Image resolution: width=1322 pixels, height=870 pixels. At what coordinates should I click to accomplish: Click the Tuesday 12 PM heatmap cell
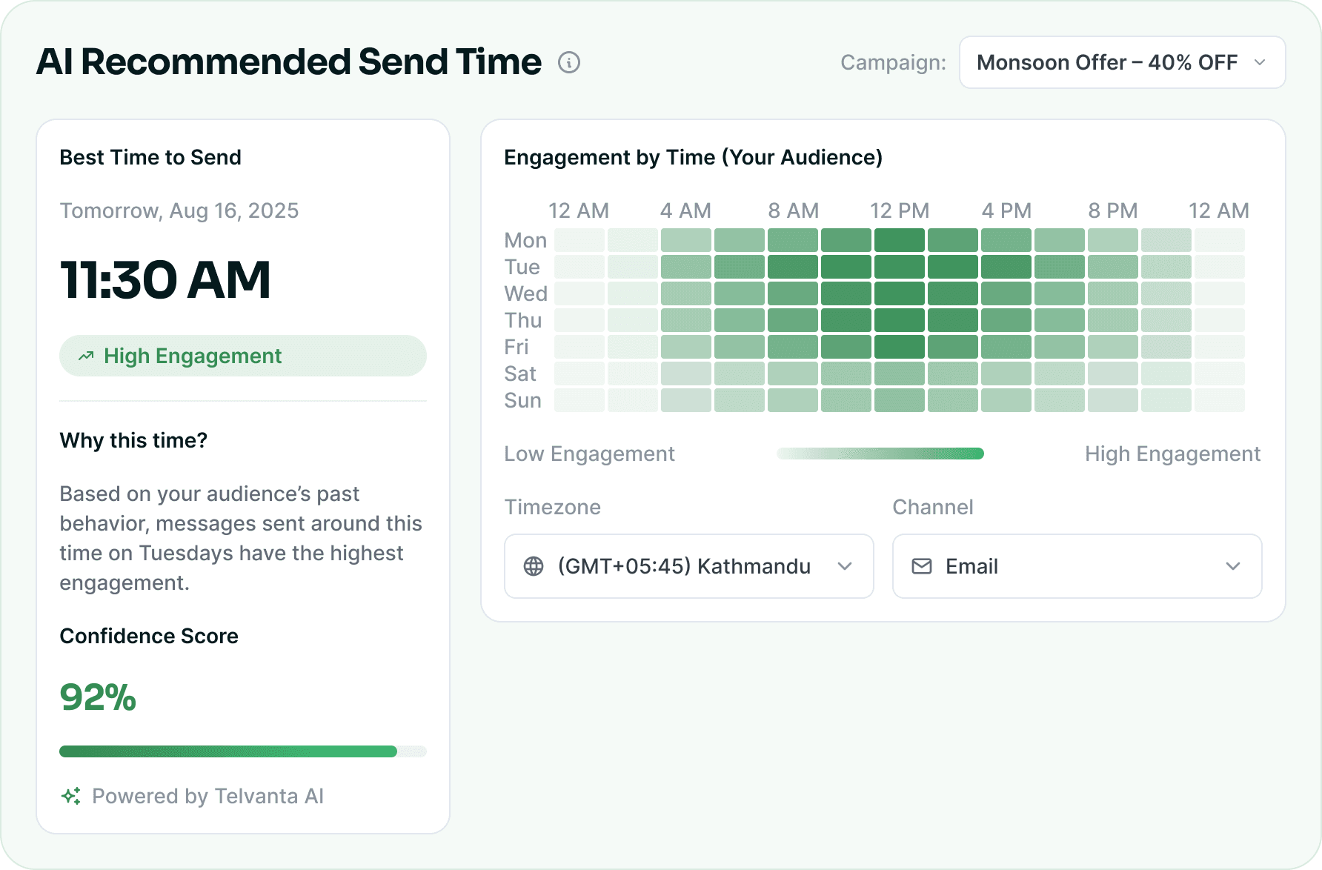pyautogui.click(x=900, y=267)
